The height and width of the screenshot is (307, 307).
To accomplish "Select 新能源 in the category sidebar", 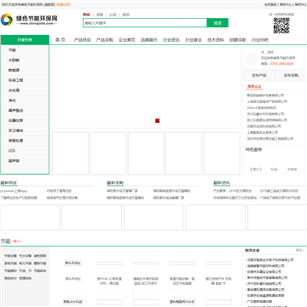I will pyautogui.click(x=14, y=70).
